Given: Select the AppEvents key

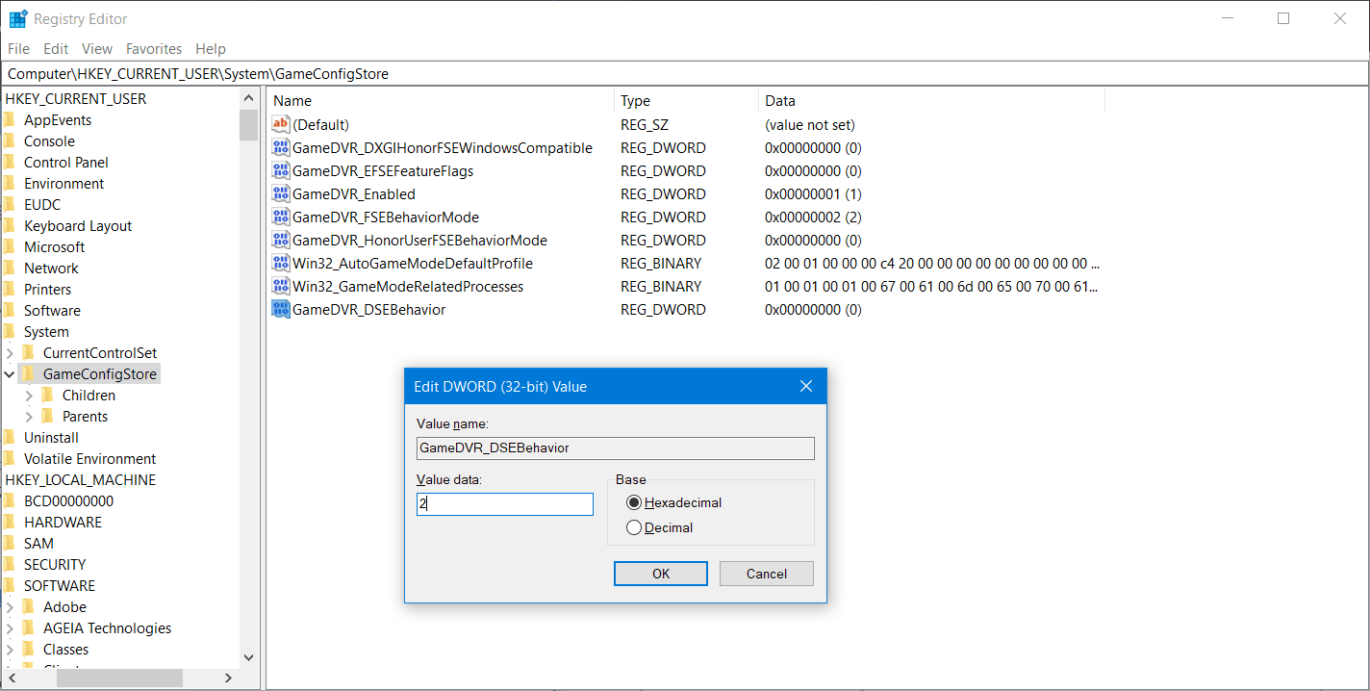Looking at the screenshot, I should tap(58, 119).
